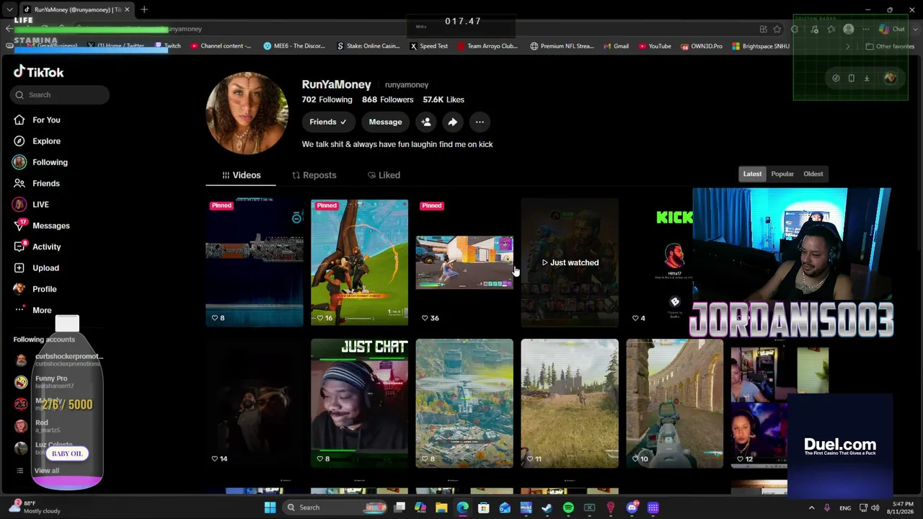Open the Windows Start menu
This screenshot has height=519, width=923.
click(x=270, y=507)
